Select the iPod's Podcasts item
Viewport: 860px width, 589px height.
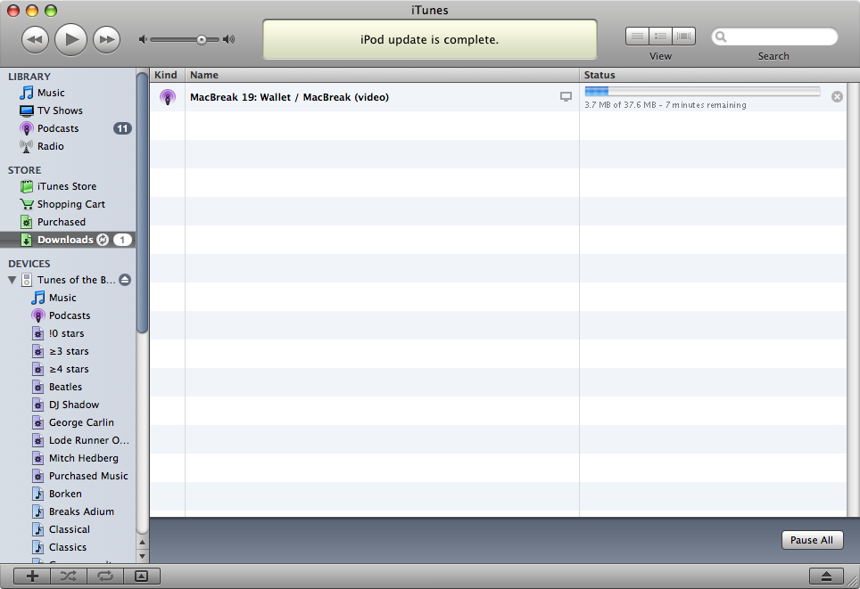pos(69,315)
